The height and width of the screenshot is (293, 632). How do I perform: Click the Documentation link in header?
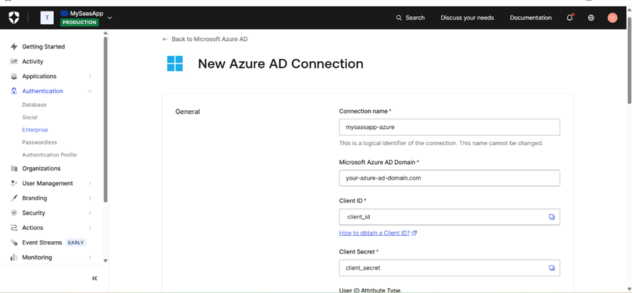click(x=530, y=18)
